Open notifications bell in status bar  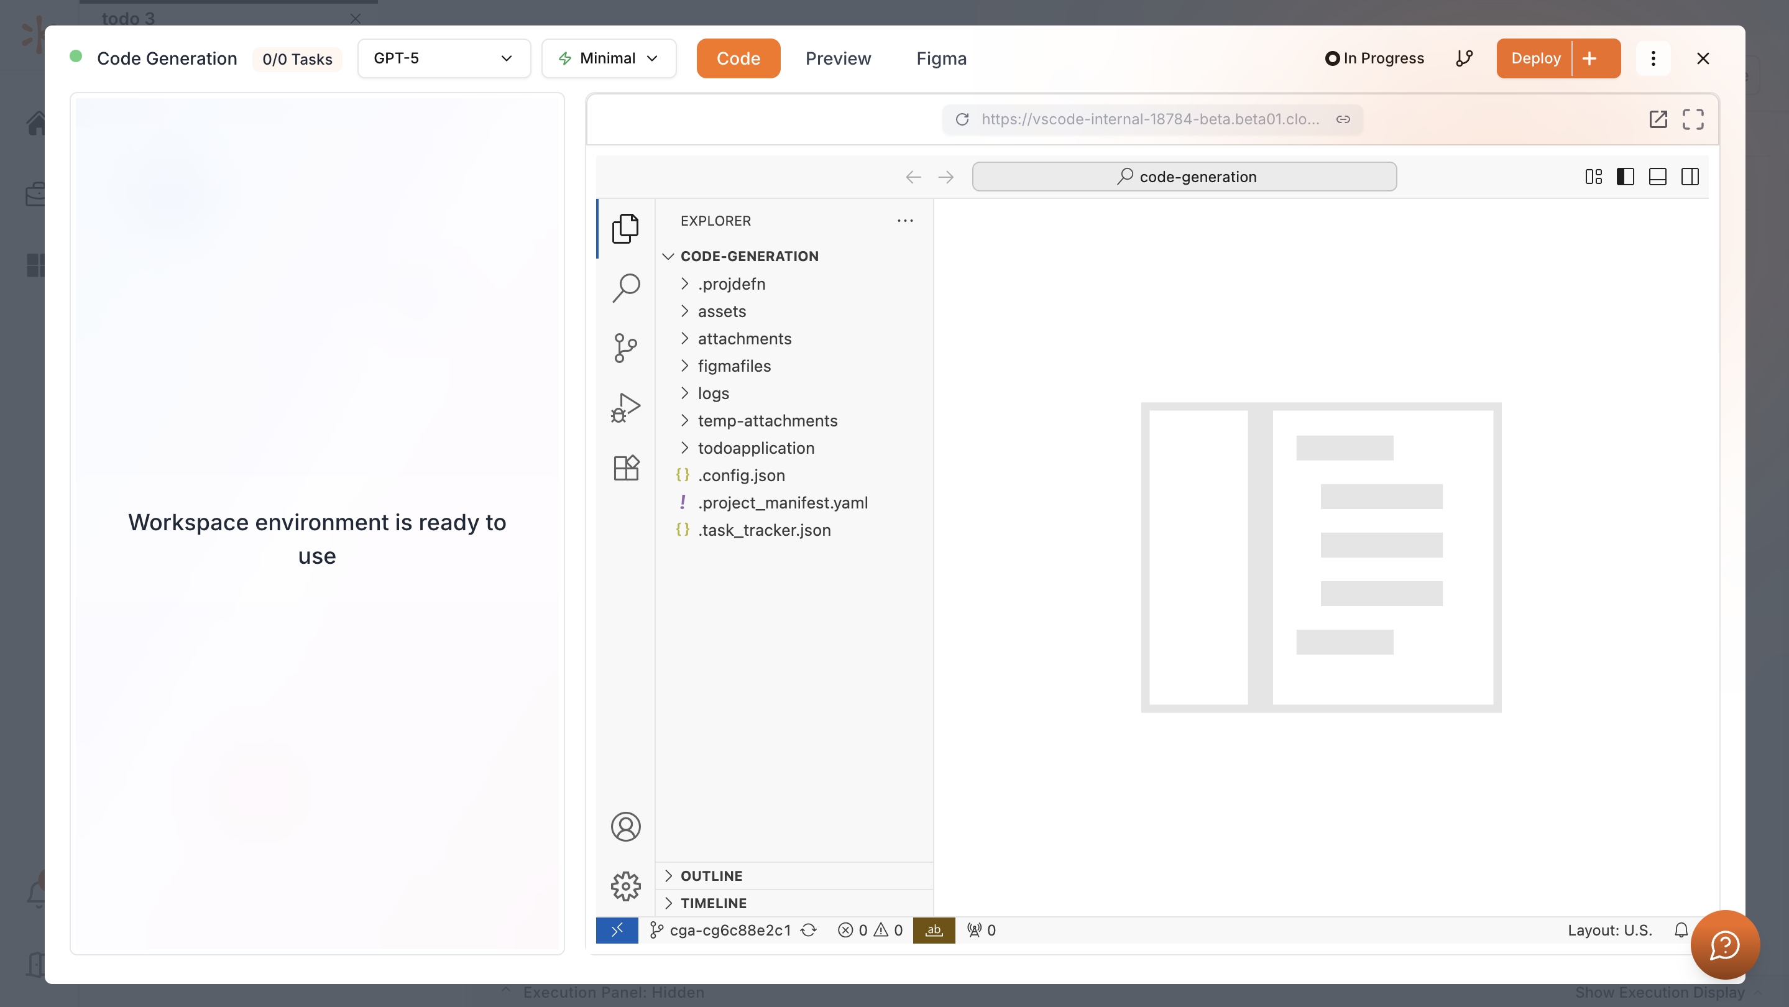pos(1681,930)
